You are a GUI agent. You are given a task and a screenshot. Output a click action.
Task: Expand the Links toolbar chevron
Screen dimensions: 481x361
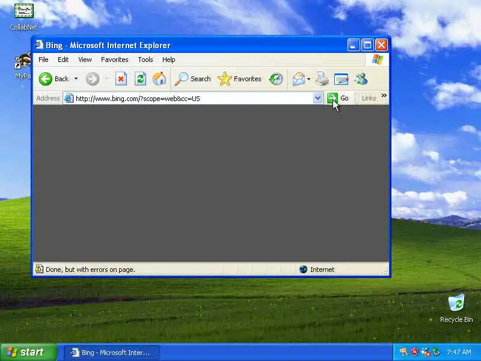(384, 96)
